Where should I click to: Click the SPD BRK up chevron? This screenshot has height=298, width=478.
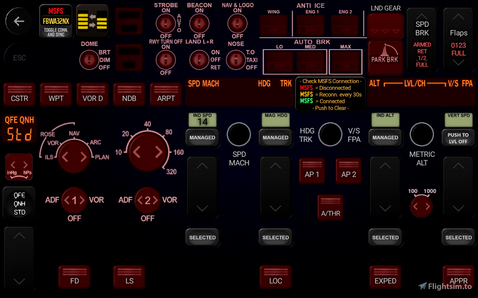pos(422,16)
